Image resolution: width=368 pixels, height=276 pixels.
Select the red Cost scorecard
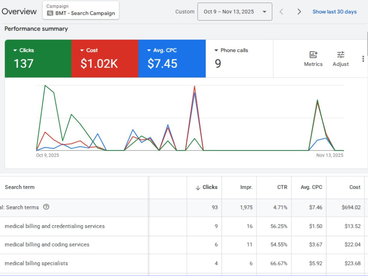(x=105, y=59)
